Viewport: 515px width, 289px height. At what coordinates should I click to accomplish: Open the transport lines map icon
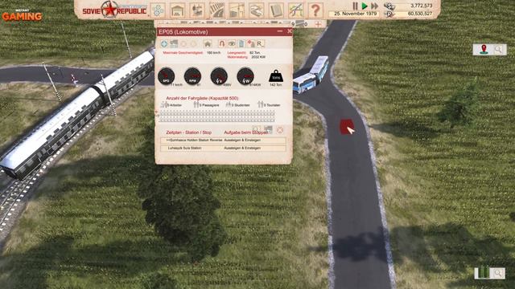point(295,10)
